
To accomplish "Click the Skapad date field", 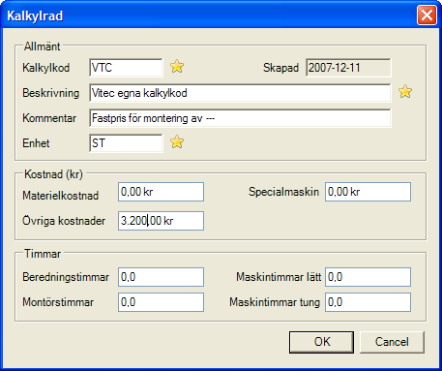I will click(x=348, y=68).
